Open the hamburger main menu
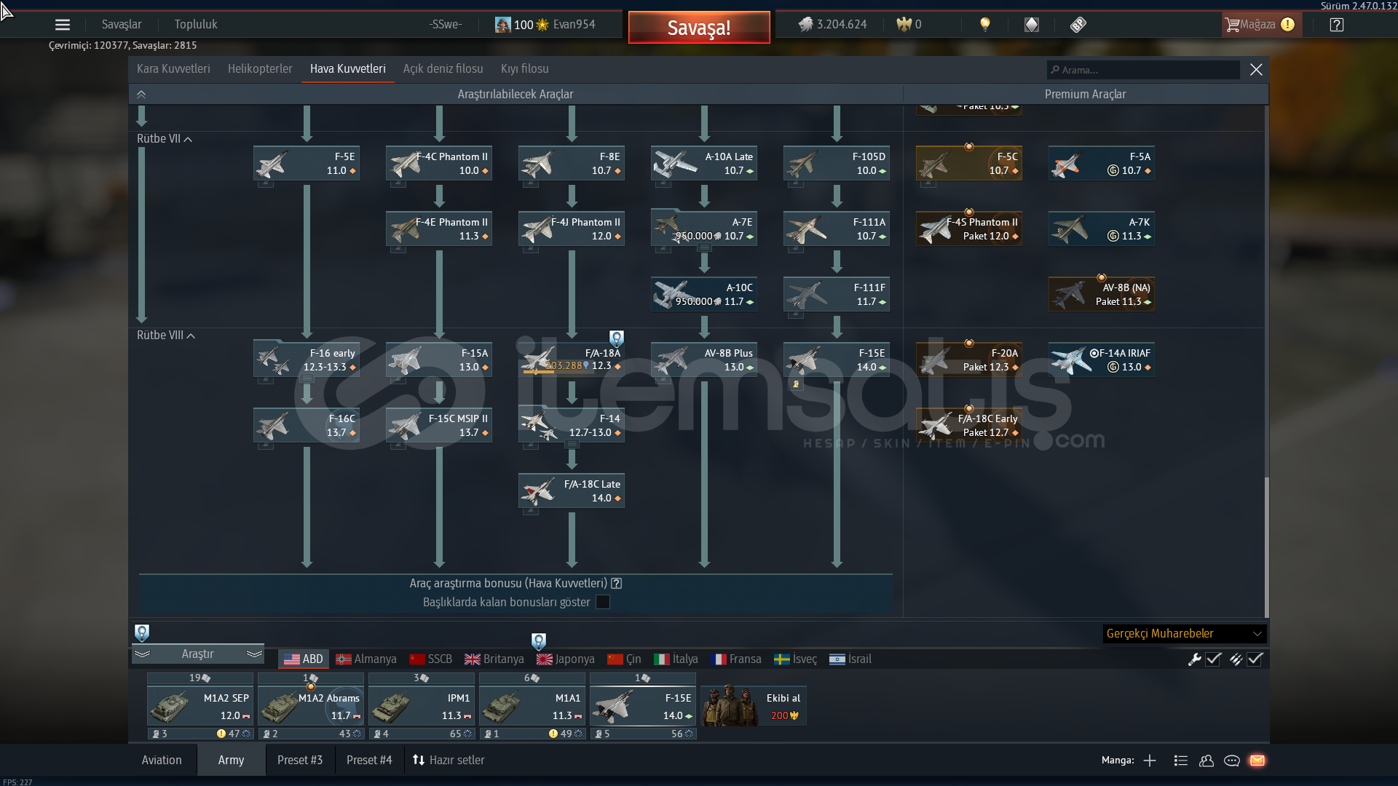1398x786 pixels. [63, 25]
